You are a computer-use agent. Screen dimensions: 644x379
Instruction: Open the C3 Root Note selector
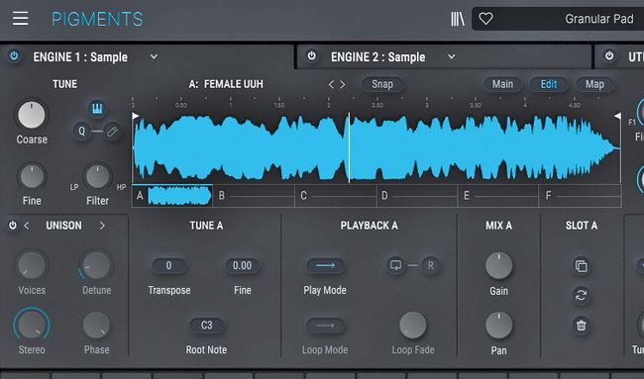pos(207,326)
